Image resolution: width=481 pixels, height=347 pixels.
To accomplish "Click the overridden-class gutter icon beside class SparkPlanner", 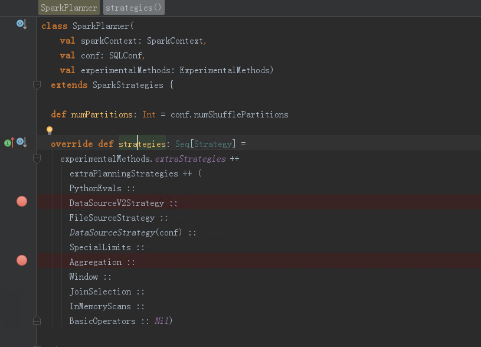I will pos(21,24).
